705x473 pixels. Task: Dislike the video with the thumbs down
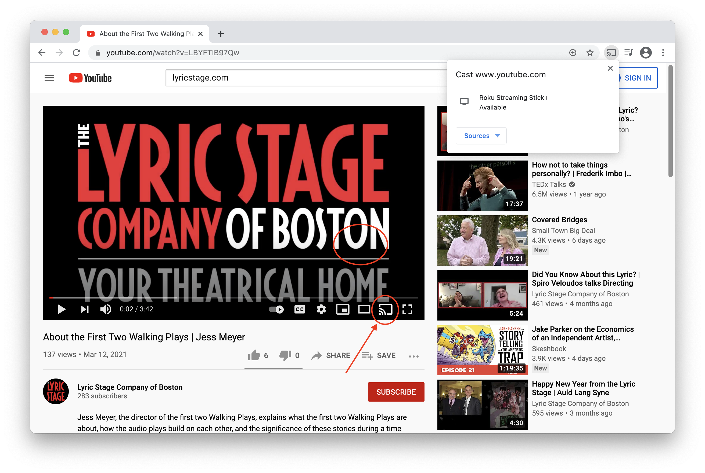coord(285,356)
